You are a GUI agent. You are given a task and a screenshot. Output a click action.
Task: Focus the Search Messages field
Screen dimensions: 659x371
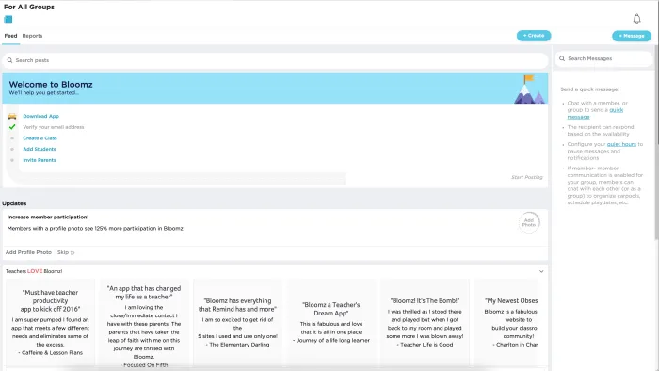(603, 58)
